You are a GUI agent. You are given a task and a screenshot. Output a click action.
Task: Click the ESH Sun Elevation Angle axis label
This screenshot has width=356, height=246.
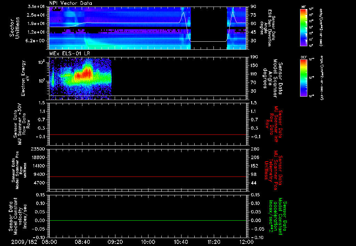(267, 28)
